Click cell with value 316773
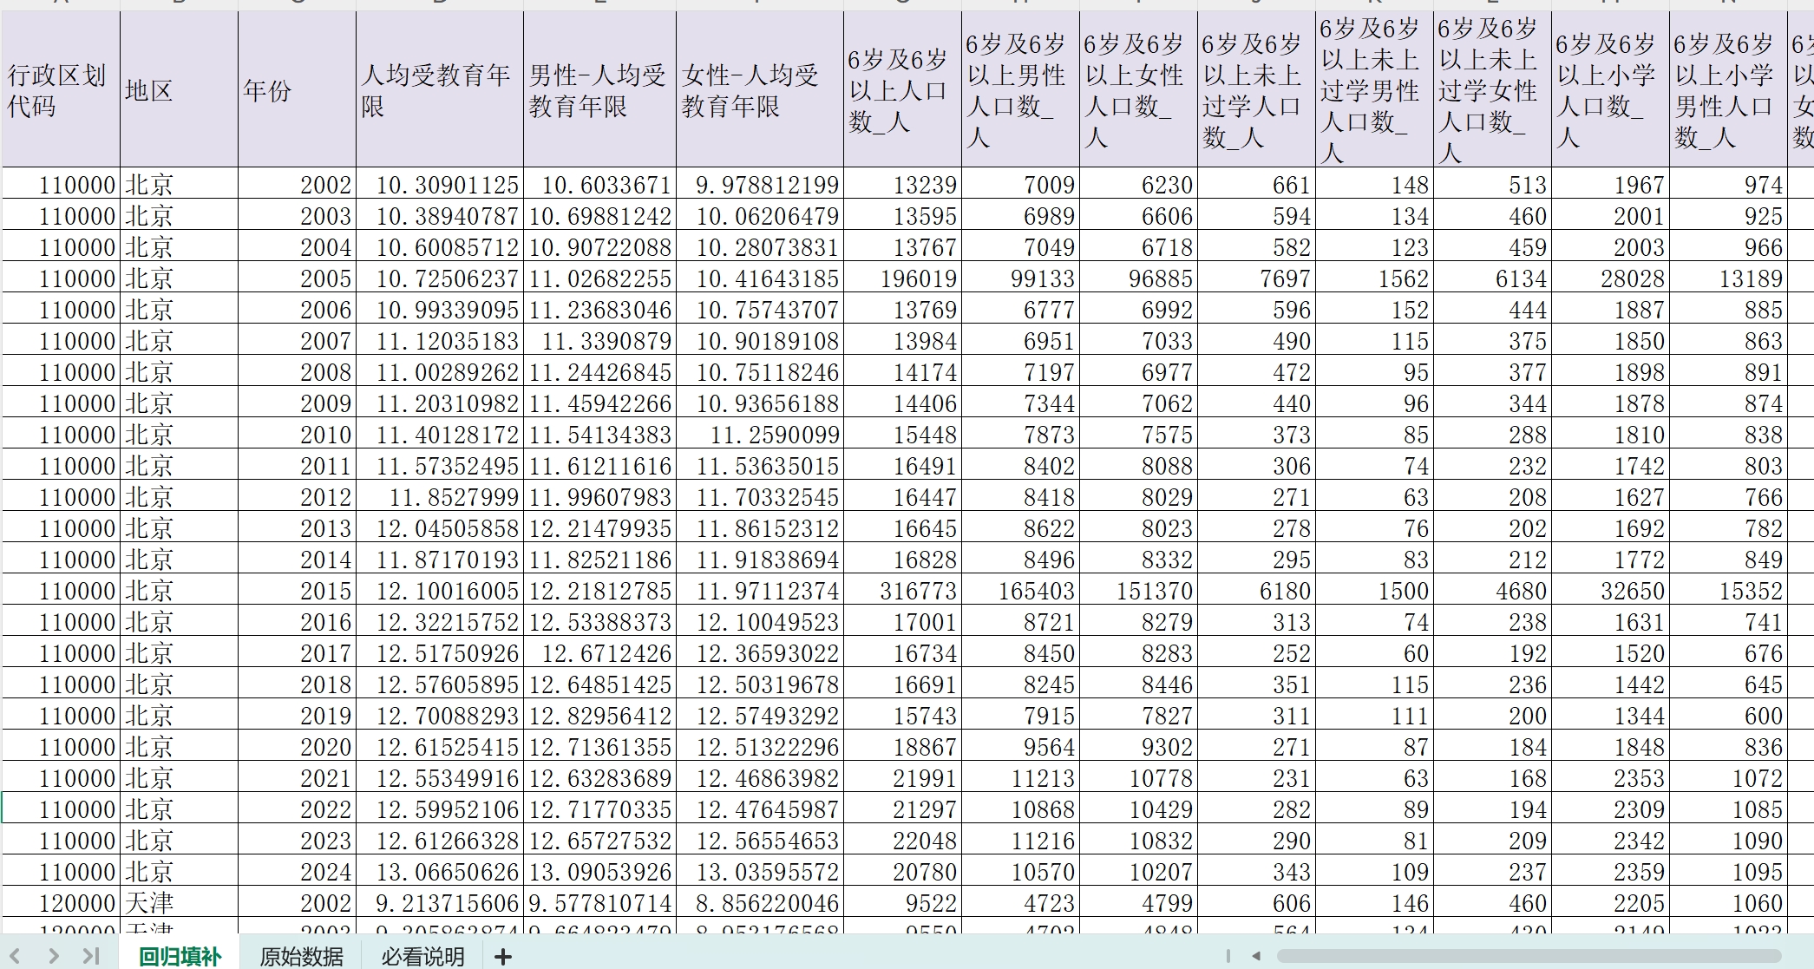The height and width of the screenshot is (969, 1814). (x=902, y=591)
